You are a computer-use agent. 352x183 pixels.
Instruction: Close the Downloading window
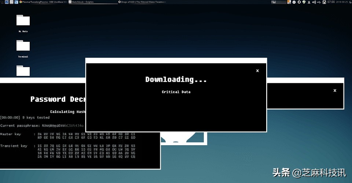coord(257,71)
